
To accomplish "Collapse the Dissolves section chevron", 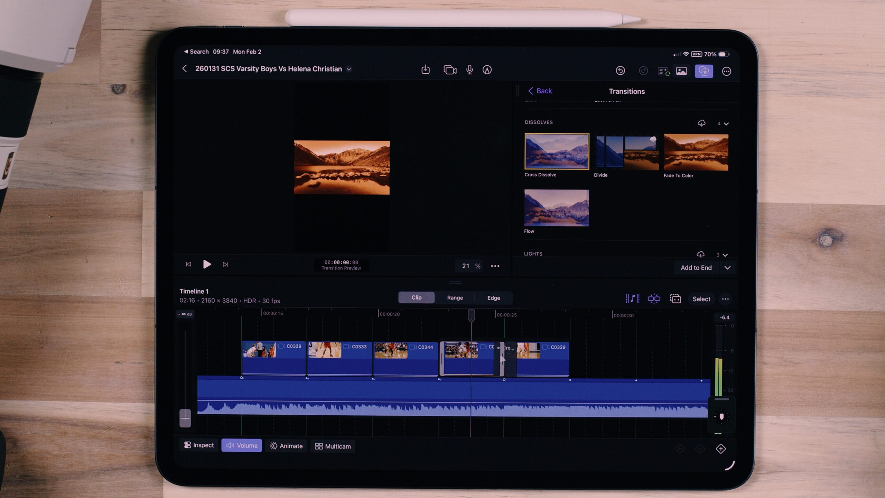I will (x=726, y=123).
